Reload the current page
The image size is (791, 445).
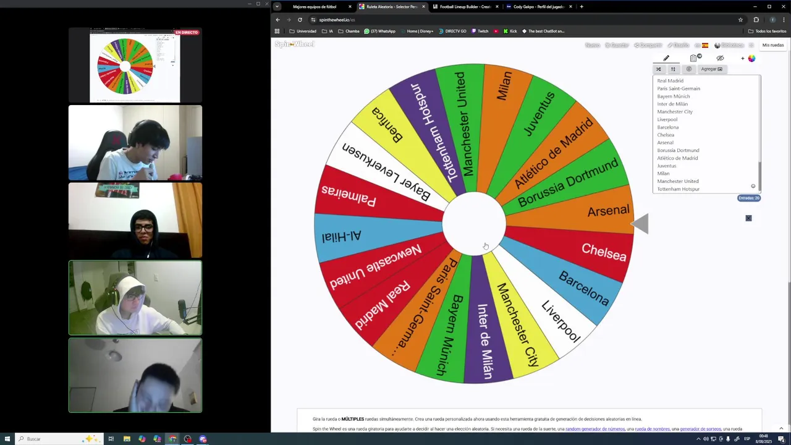pos(300,20)
